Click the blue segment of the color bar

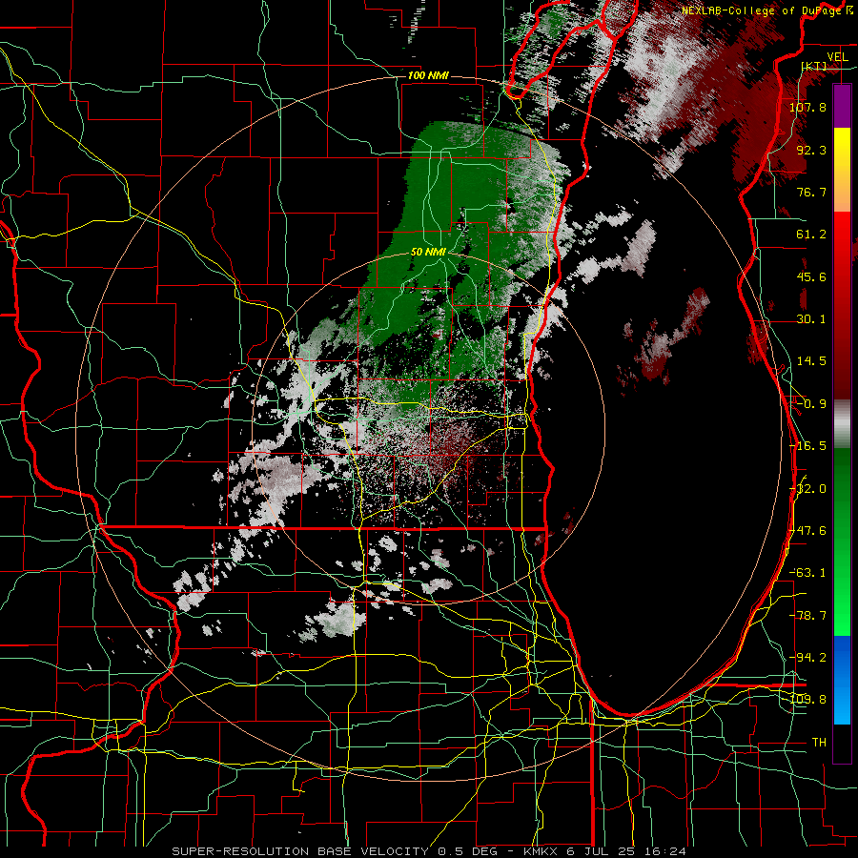842,680
